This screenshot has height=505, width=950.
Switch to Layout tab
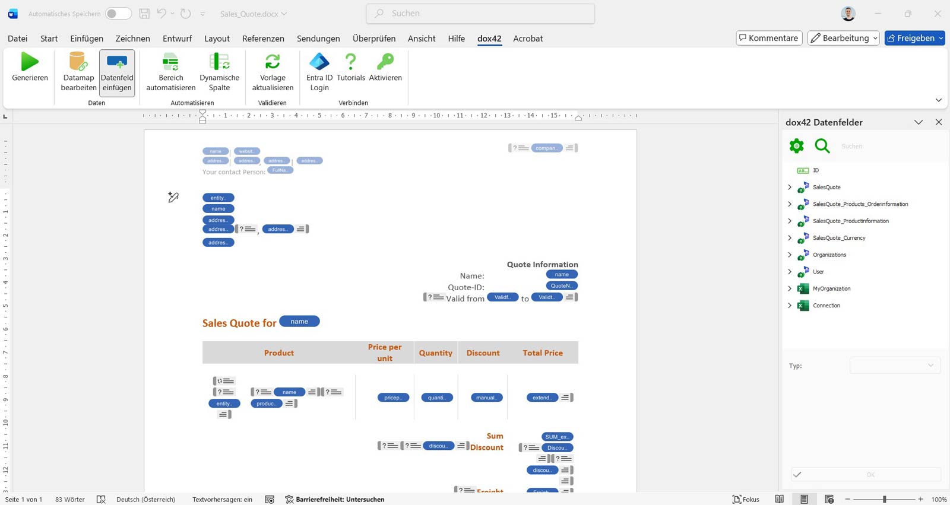click(217, 39)
